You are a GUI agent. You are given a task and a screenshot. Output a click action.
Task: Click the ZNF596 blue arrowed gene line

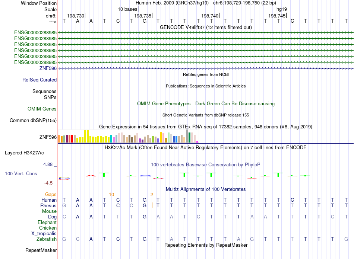point(206,68)
